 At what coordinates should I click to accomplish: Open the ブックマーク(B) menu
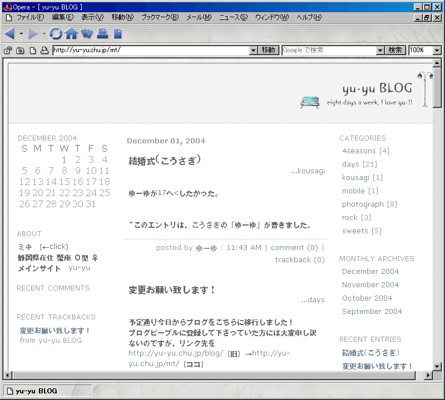pyautogui.click(x=160, y=18)
